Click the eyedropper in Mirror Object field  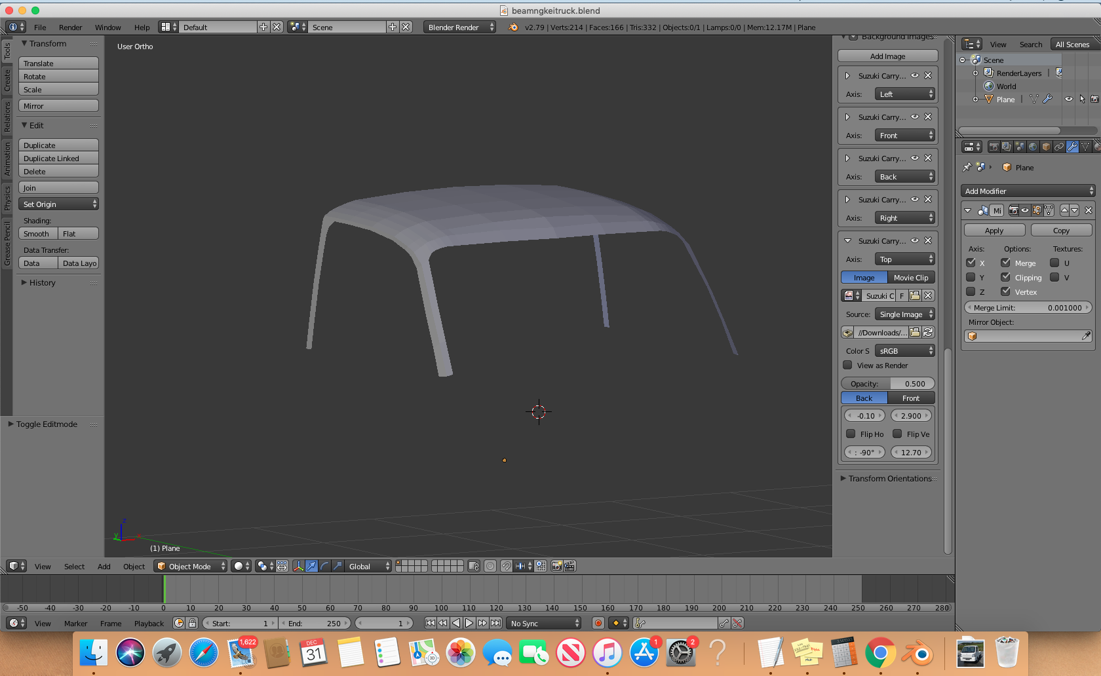pos(1085,336)
